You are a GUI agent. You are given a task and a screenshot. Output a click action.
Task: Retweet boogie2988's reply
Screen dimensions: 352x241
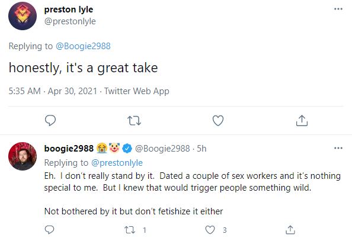click(130, 230)
